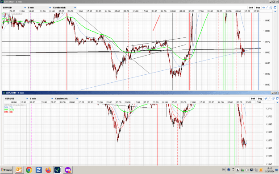Click the scroll-up arrow beside EUR/USD price axis
Viewport: 279px width, 174px height.
(x=275, y=12)
